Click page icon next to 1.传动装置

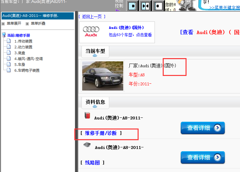[x=9, y=41]
